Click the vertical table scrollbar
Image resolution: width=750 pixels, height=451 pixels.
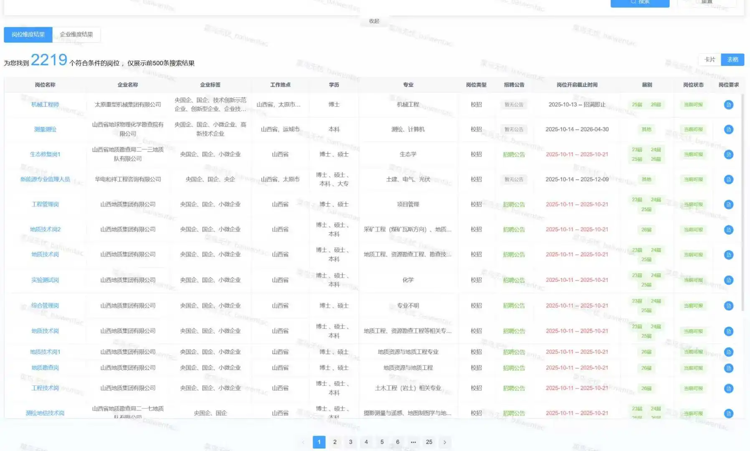[x=742, y=203]
